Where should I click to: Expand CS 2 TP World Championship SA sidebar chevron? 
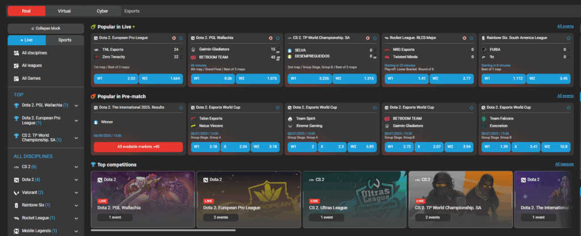pyautogui.click(x=77, y=138)
